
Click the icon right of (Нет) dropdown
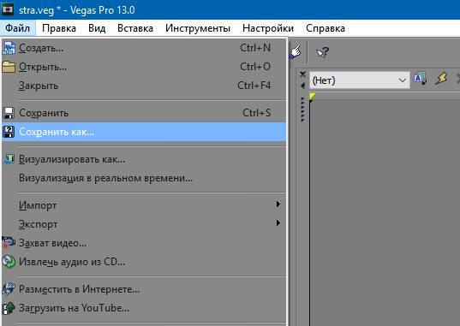click(420, 79)
